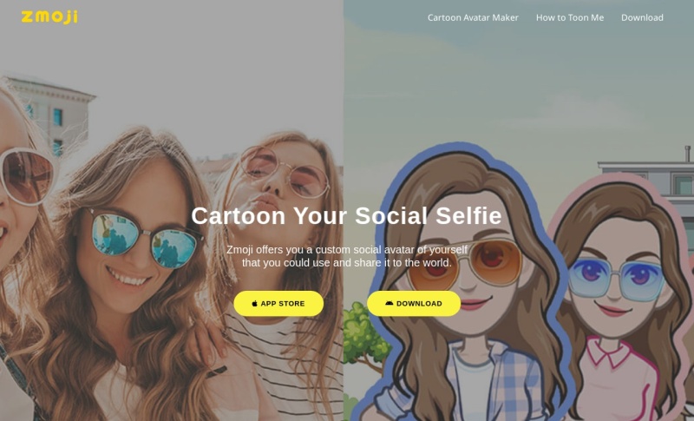Click the real building in photo background
694x421 pixels.
(53, 115)
